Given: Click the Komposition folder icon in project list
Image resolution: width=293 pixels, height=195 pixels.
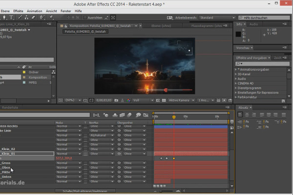Looking at the screenshot, I should (23, 77).
